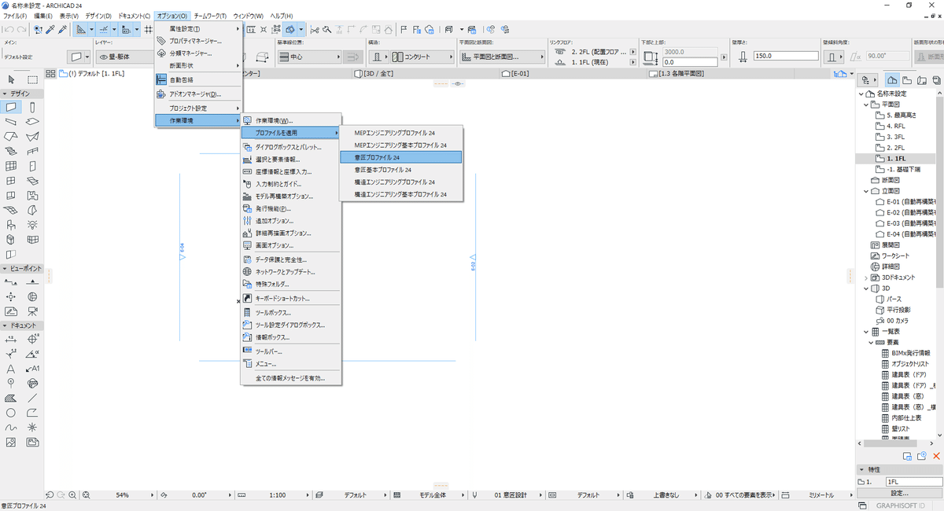Image resolution: width=944 pixels, height=511 pixels.
Task: Switch to the [3D / 全て] tab
Action: (x=427, y=73)
